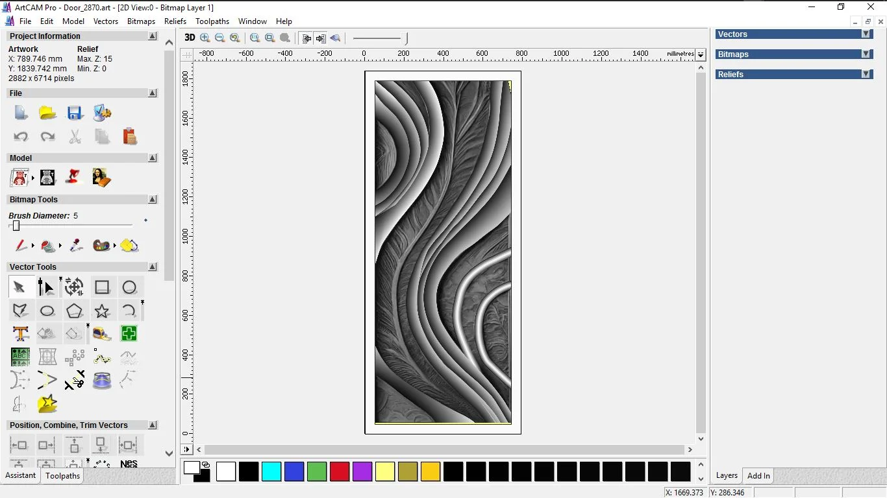Image resolution: width=887 pixels, height=498 pixels.
Task: Select the Create Rectangle vector tool
Action: coord(102,287)
